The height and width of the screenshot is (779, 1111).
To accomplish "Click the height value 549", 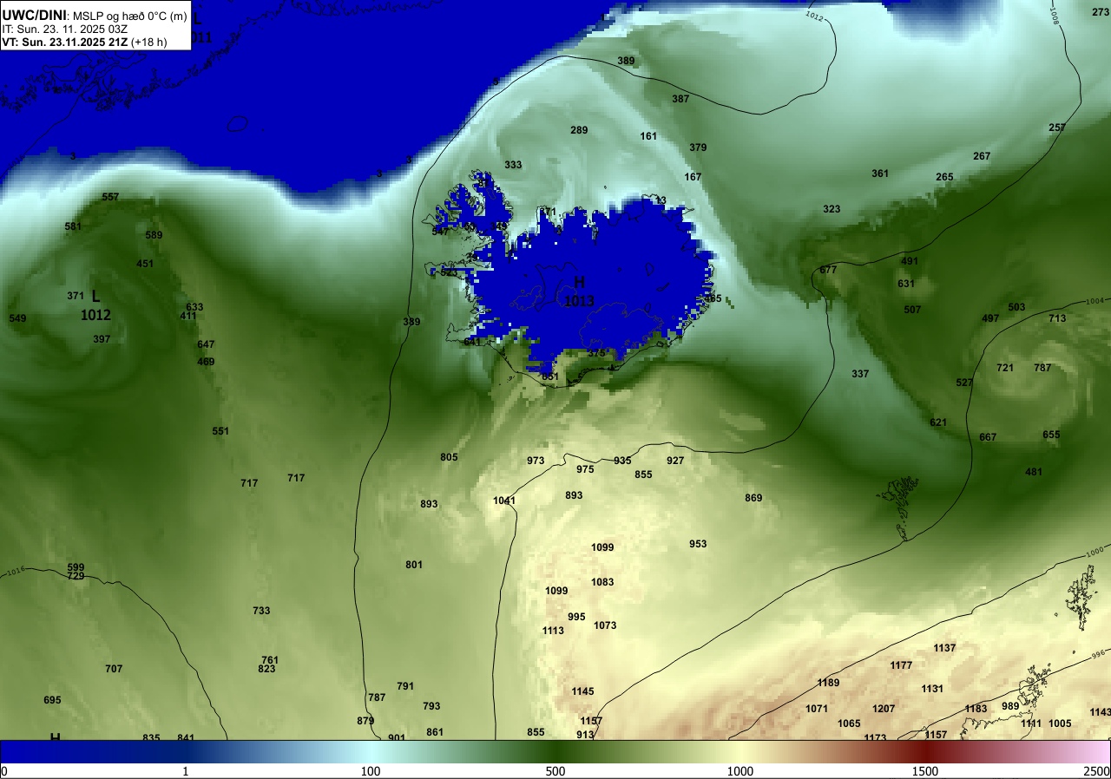I will (x=17, y=318).
